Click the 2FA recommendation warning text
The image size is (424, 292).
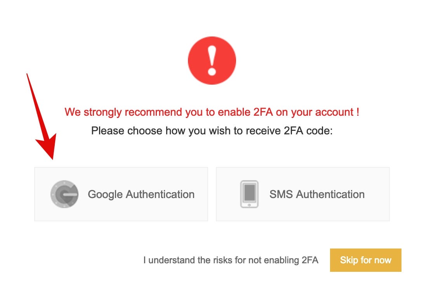tap(212, 112)
